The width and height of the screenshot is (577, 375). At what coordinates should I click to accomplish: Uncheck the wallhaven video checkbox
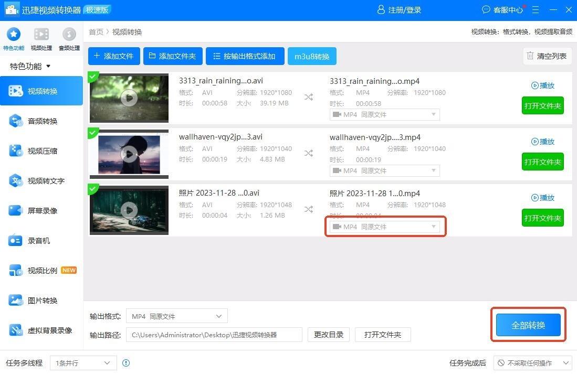93,133
